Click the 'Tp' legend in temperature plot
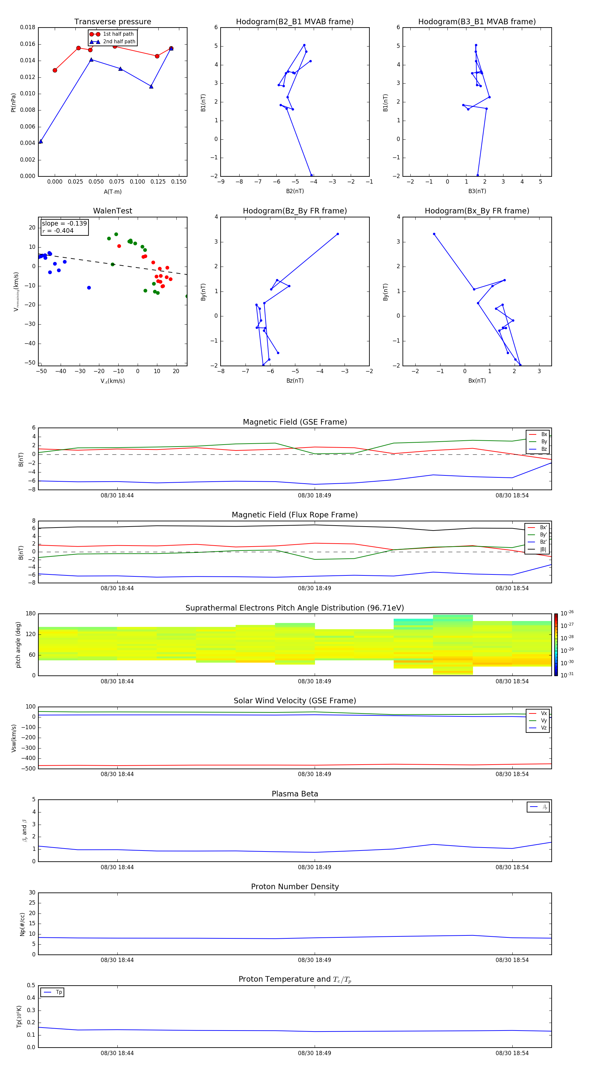Image resolution: width=590 pixels, height=1082 pixels. click(52, 992)
